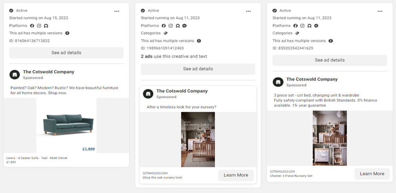Click the Chester 3 Piece Nursery Set caption
396x193 pixels.
coord(291,176)
